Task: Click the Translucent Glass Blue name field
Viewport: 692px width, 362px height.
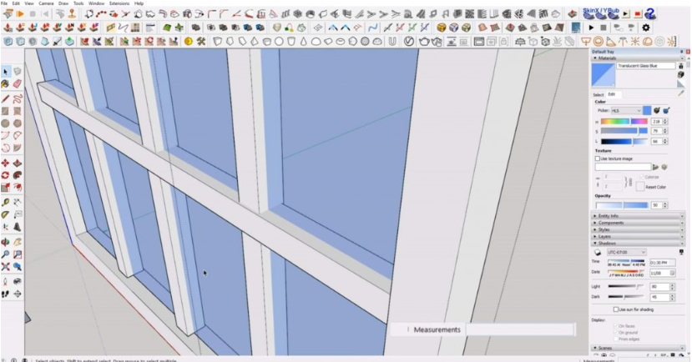Action: coord(645,66)
